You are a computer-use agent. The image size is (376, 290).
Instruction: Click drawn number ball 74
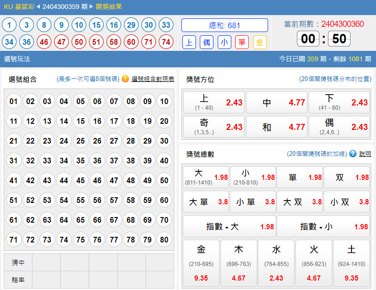pyautogui.click(x=165, y=42)
